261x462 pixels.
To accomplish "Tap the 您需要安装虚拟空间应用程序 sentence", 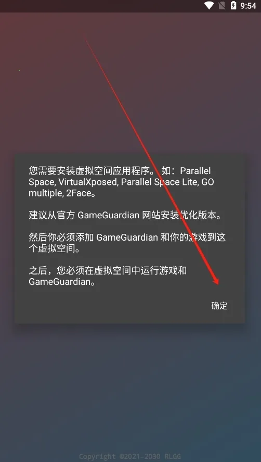I will point(91,171).
